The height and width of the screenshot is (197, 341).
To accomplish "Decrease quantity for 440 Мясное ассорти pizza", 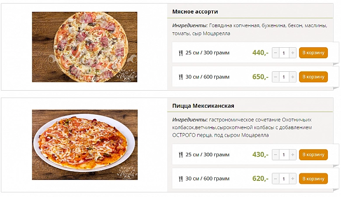I will (275, 53).
